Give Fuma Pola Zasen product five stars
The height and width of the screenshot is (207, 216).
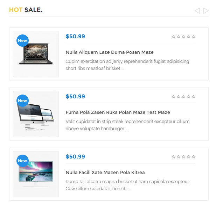tap(194, 97)
